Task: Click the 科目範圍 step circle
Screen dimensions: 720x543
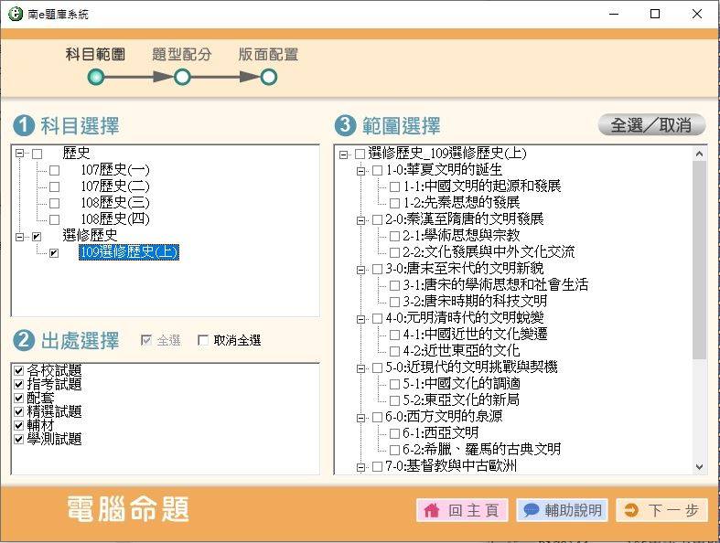Action: point(96,77)
